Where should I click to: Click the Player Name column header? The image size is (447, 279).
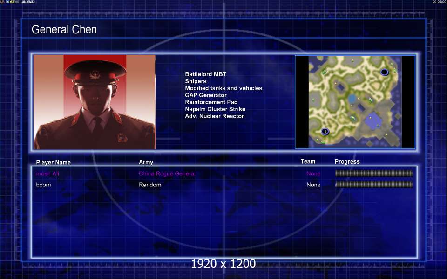pyautogui.click(x=53, y=162)
